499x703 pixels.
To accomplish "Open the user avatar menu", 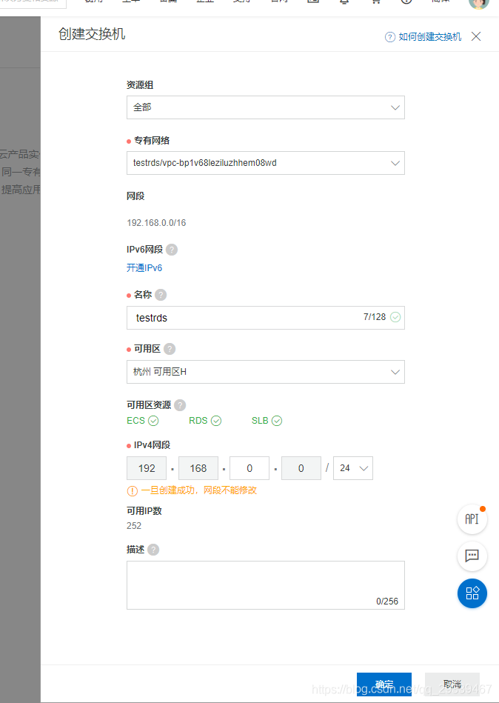I will [x=478, y=4].
